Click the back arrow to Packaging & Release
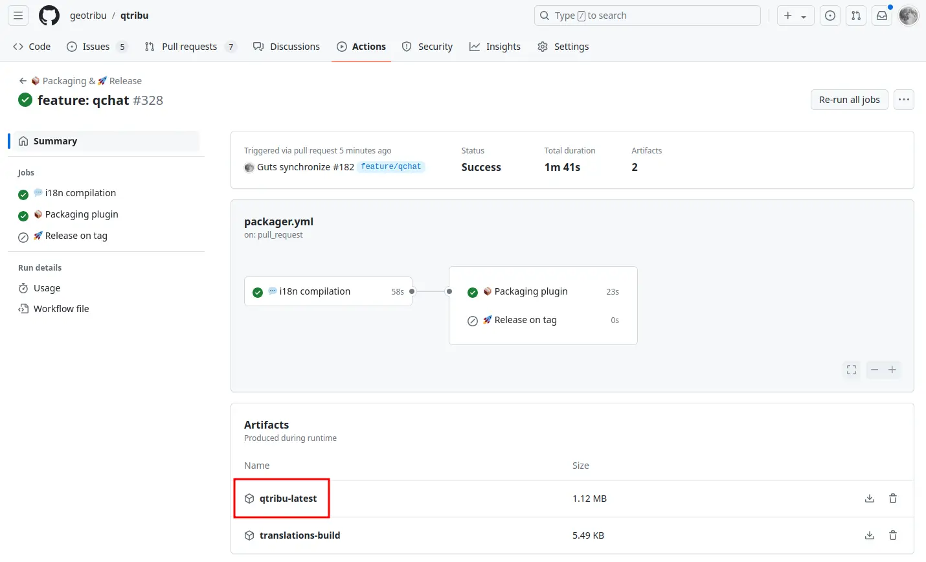The width and height of the screenshot is (926, 562). pyautogui.click(x=23, y=81)
